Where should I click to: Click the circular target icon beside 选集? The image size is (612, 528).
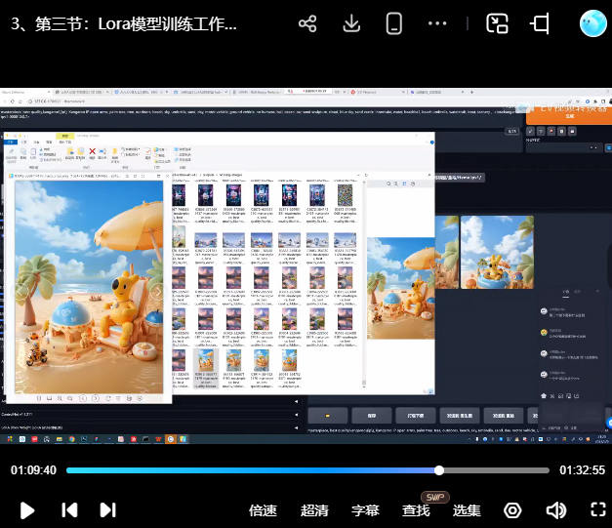[x=512, y=509]
